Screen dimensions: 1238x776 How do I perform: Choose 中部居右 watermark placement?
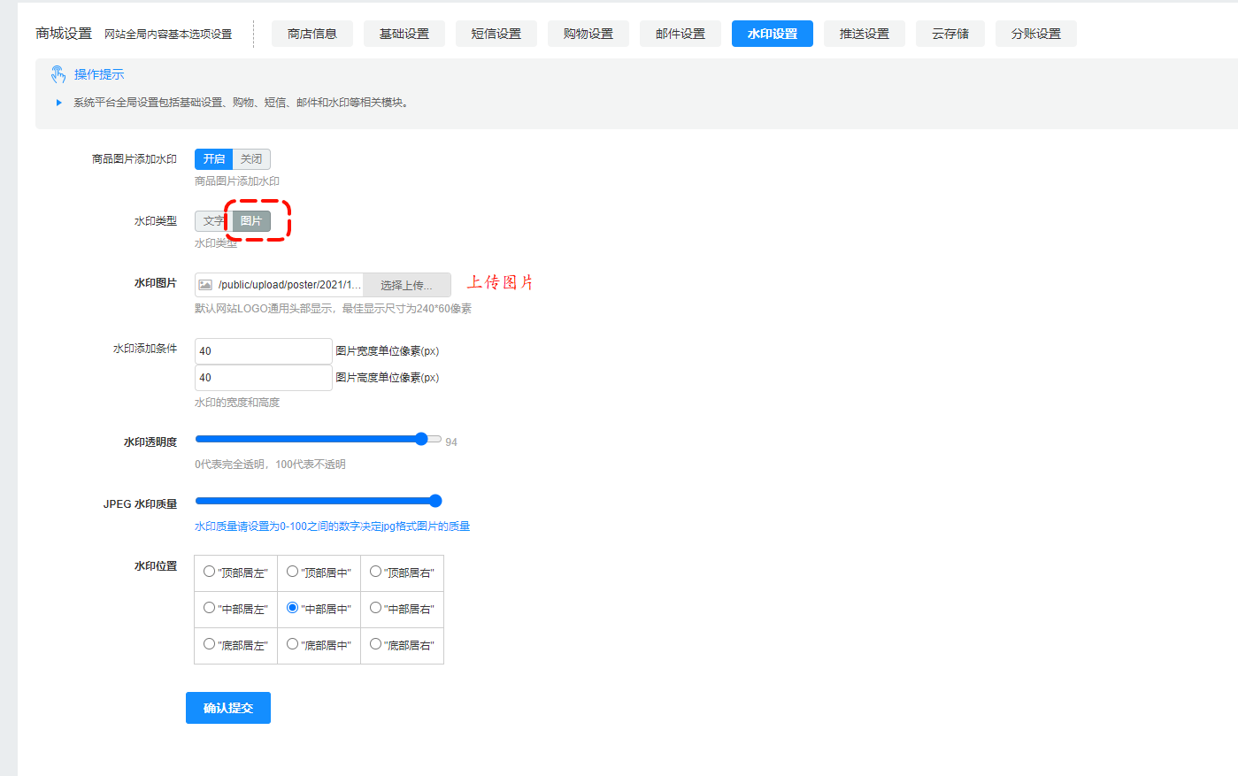coord(375,608)
